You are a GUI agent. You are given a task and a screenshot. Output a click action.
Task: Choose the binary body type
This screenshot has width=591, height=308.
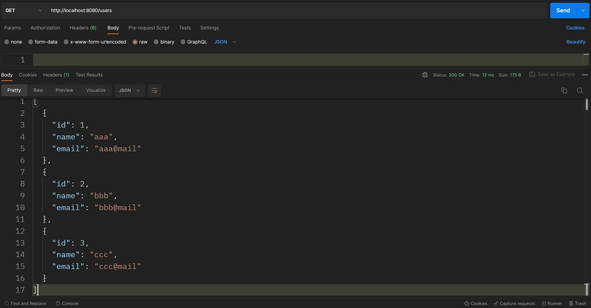pyautogui.click(x=156, y=42)
